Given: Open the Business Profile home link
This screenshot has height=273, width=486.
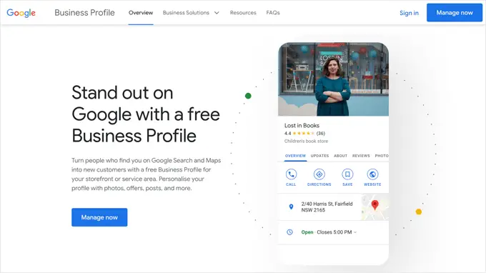Looking at the screenshot, I should 84,13.
